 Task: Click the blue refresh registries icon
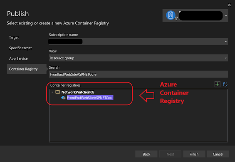pyautogui.click(x=225, y=85)
